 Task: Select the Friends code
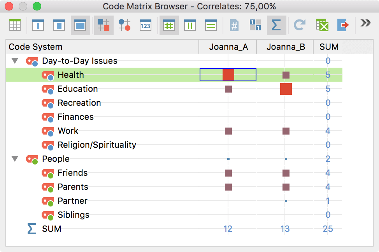(72, 173)
